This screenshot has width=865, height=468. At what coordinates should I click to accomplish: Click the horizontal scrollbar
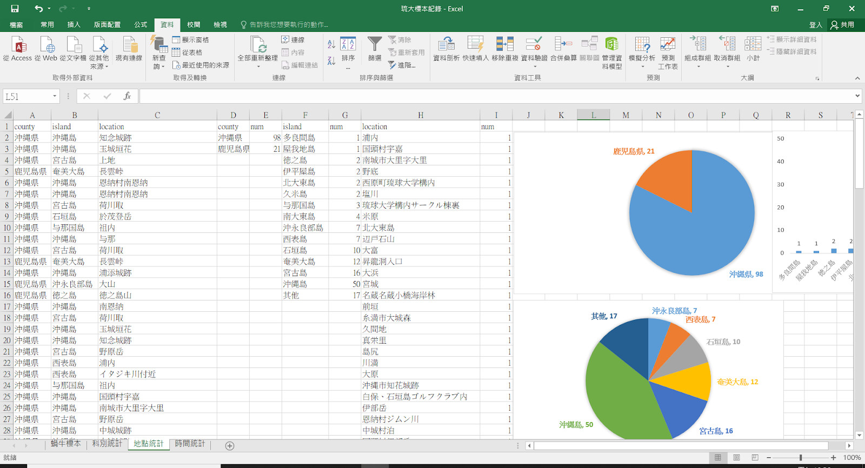(x=681, y=446)
